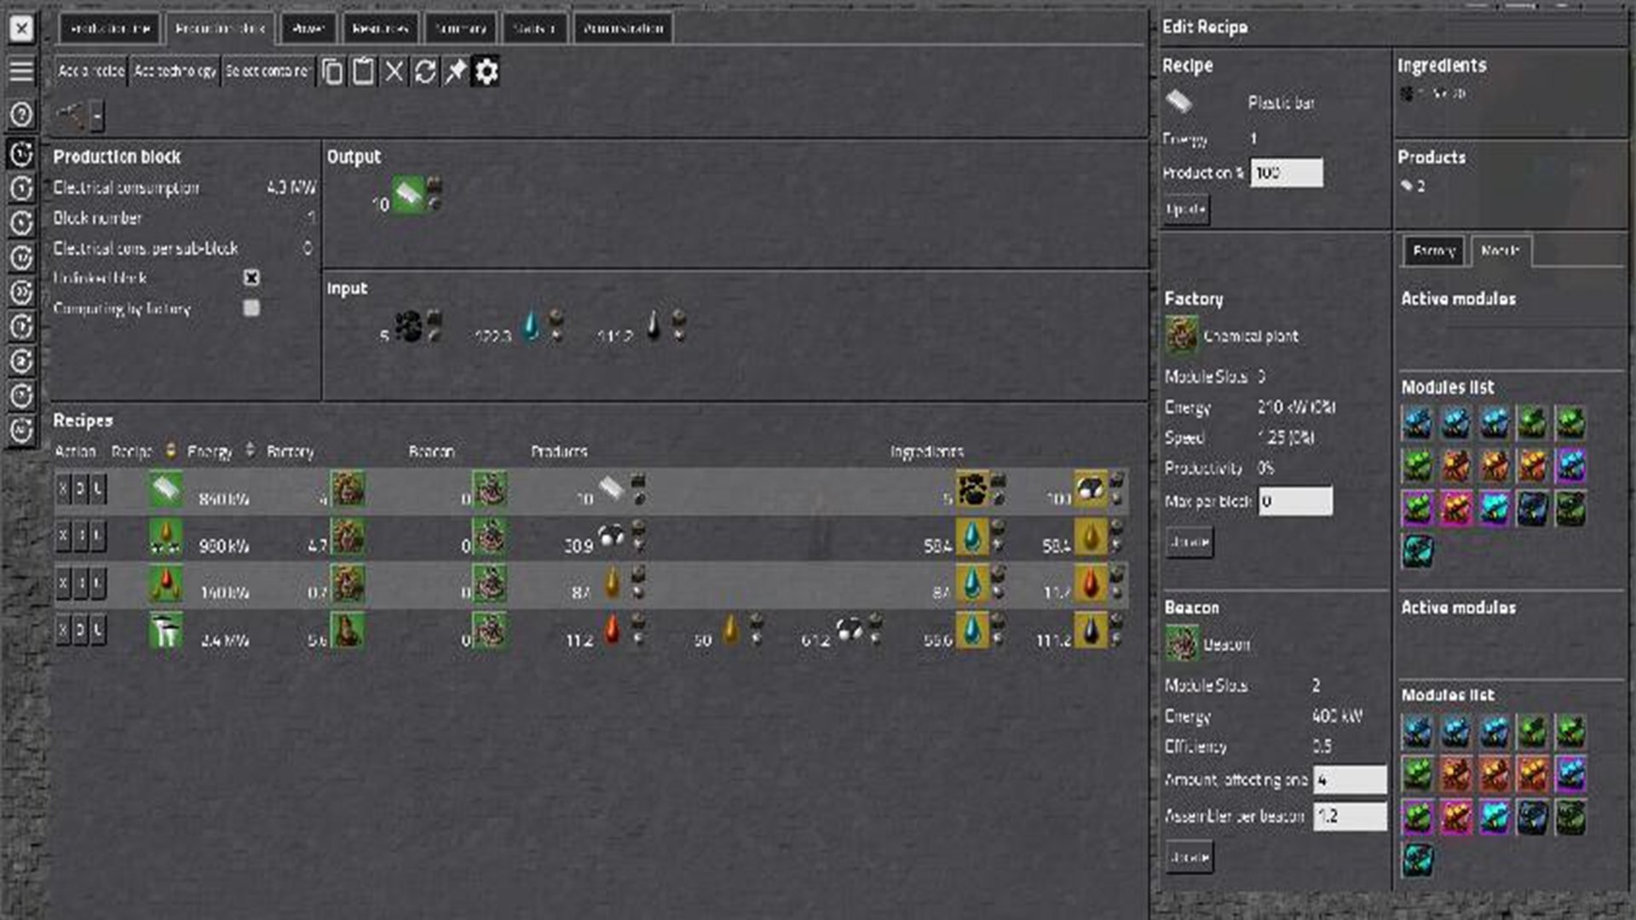Viewport: 1636px width, 920px height.
Task: Enable Computing by factory checkbox
Action: pos(251,308)
